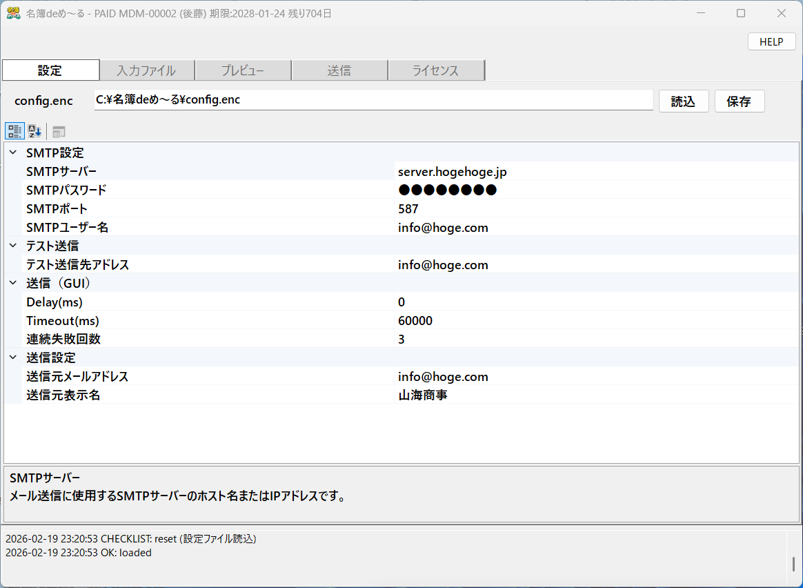
Task: Collapse the SMTP設定 category
Action: pyautogui.click(x=12, y=153)
